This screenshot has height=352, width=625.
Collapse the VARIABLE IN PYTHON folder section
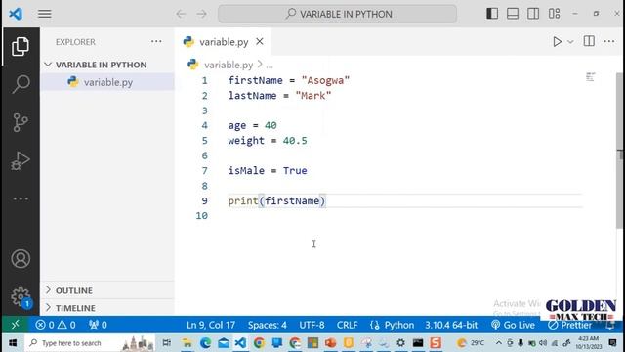(x=101, y=65)
